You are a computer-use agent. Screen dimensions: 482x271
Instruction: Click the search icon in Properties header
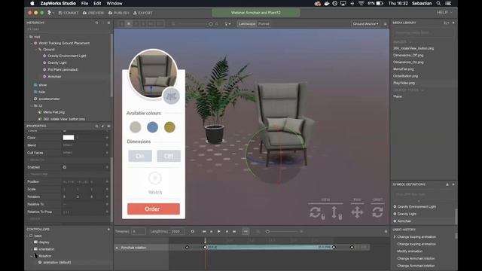[96, 126]
